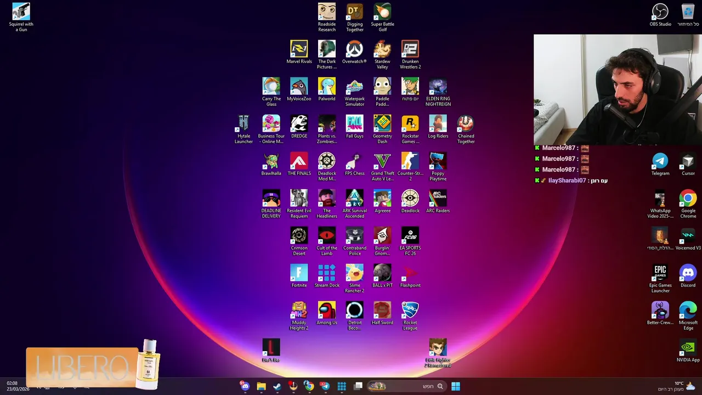Open Crimson Desert shortcut

tap(299, 241)
